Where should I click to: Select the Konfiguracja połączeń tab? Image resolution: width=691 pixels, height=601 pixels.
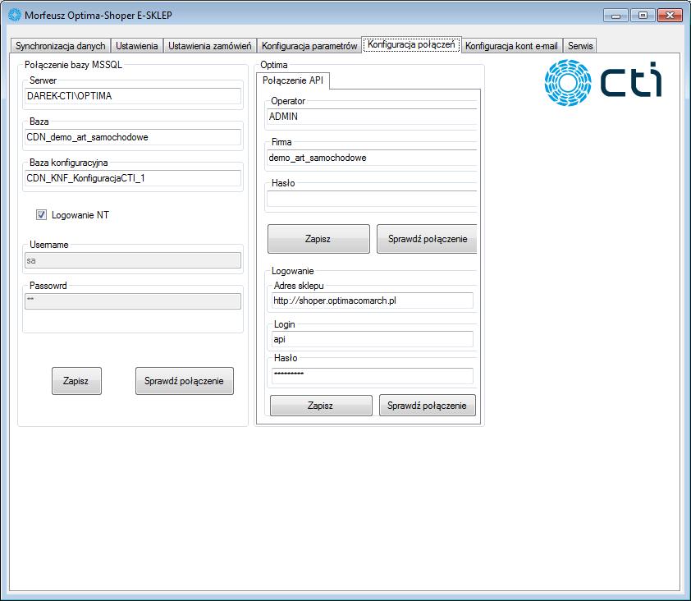point(412,44)
